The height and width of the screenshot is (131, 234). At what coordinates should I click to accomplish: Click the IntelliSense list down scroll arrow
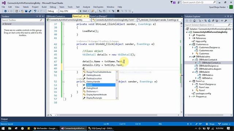[x=117, y=98]
